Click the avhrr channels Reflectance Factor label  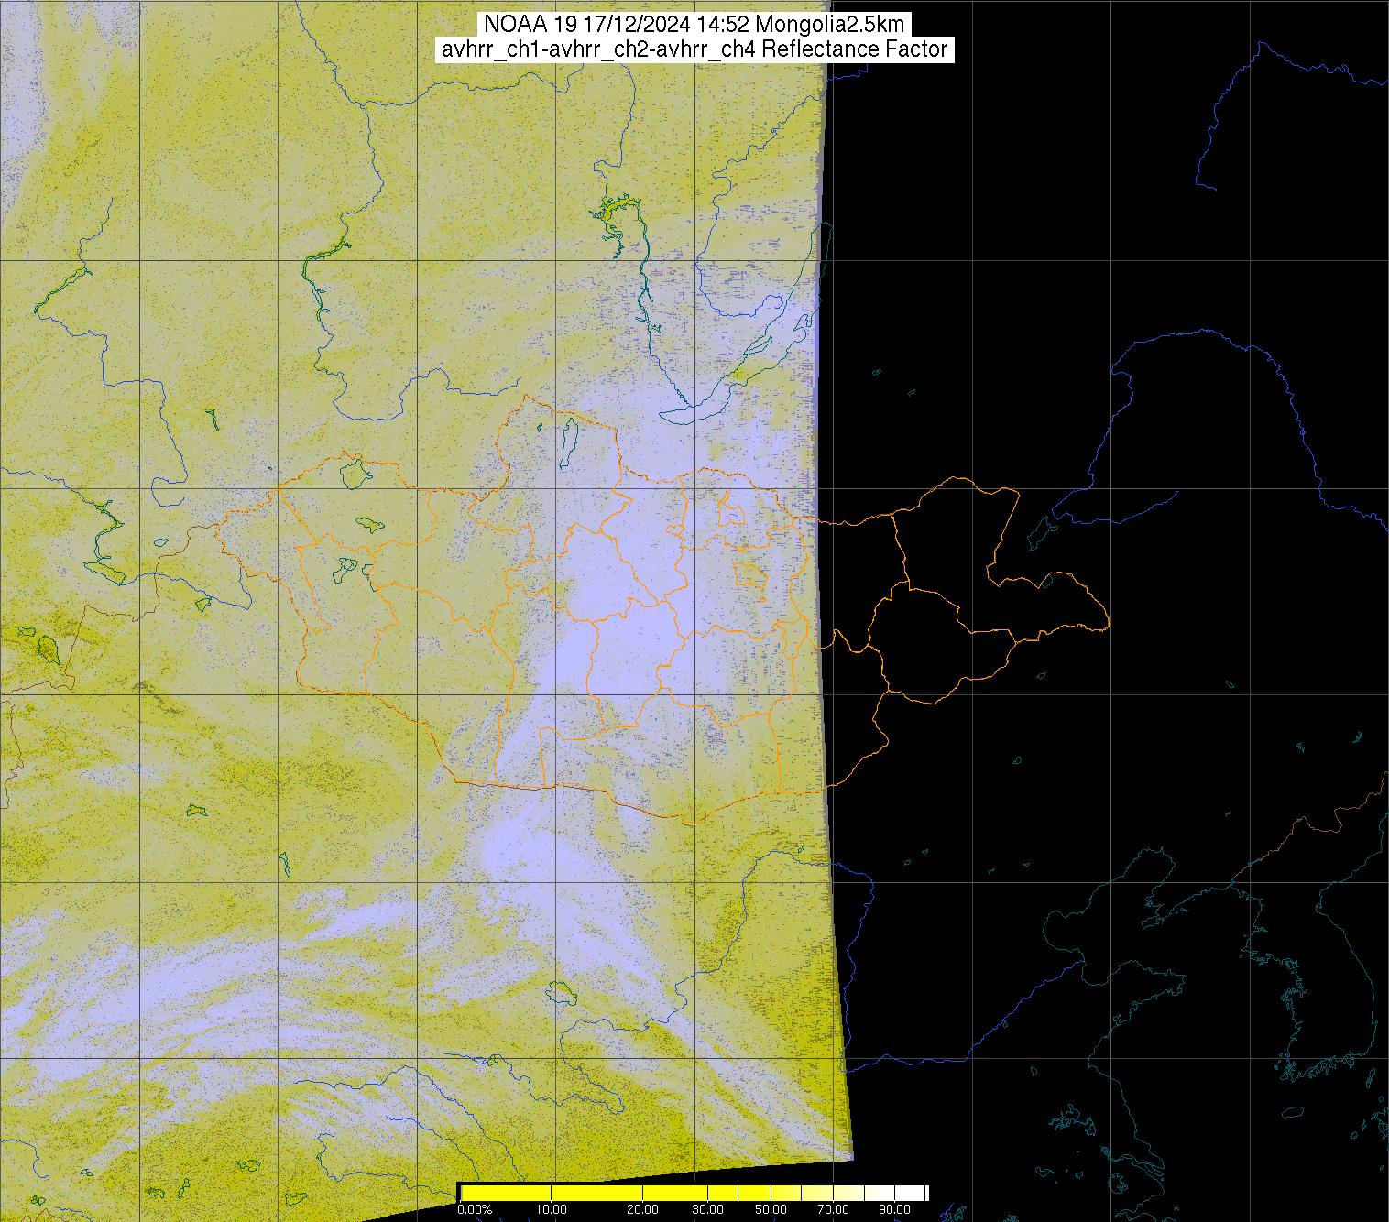click(694, 49)
